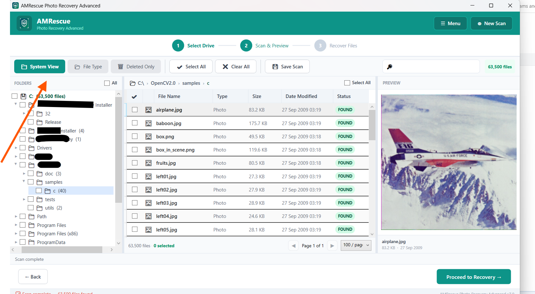Click the folder icon next to samples
This screenshot has width=535, height=294.
[x=39, y=182]
